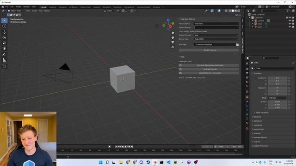Image resolution: width=296 pixels, height=166 pixels.
Task: Switch perspective/orthographic with the grid icon
Action: click(x=173, y=47)
